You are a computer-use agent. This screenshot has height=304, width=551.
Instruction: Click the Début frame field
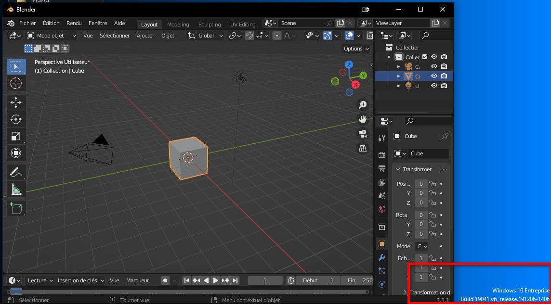[319, 280]
